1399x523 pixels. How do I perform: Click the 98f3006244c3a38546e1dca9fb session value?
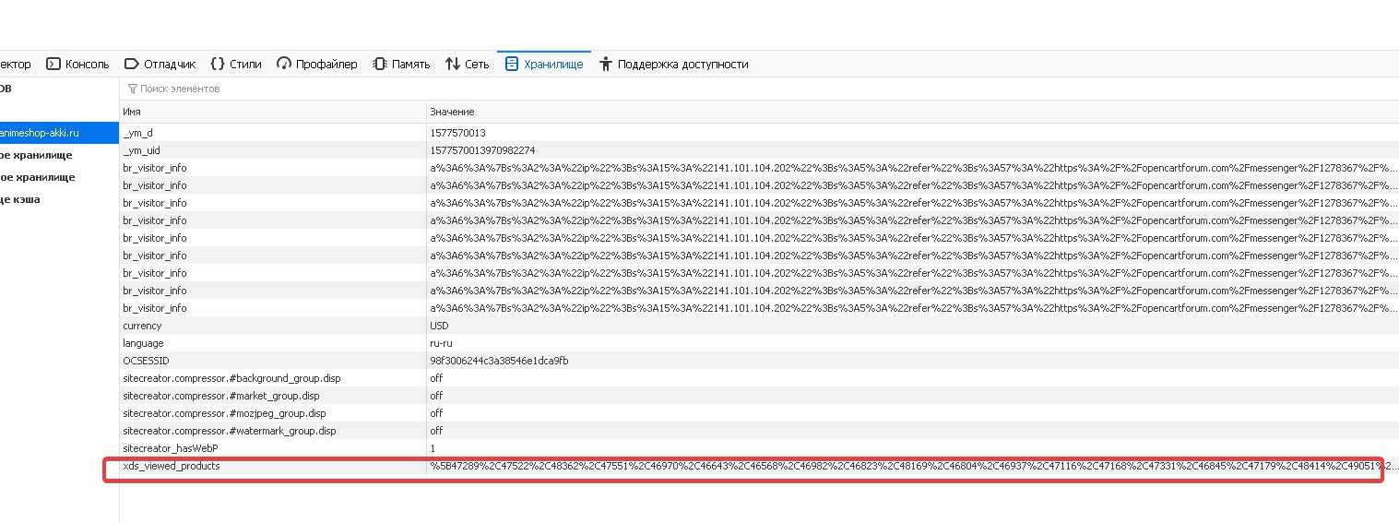coord(499,361)
